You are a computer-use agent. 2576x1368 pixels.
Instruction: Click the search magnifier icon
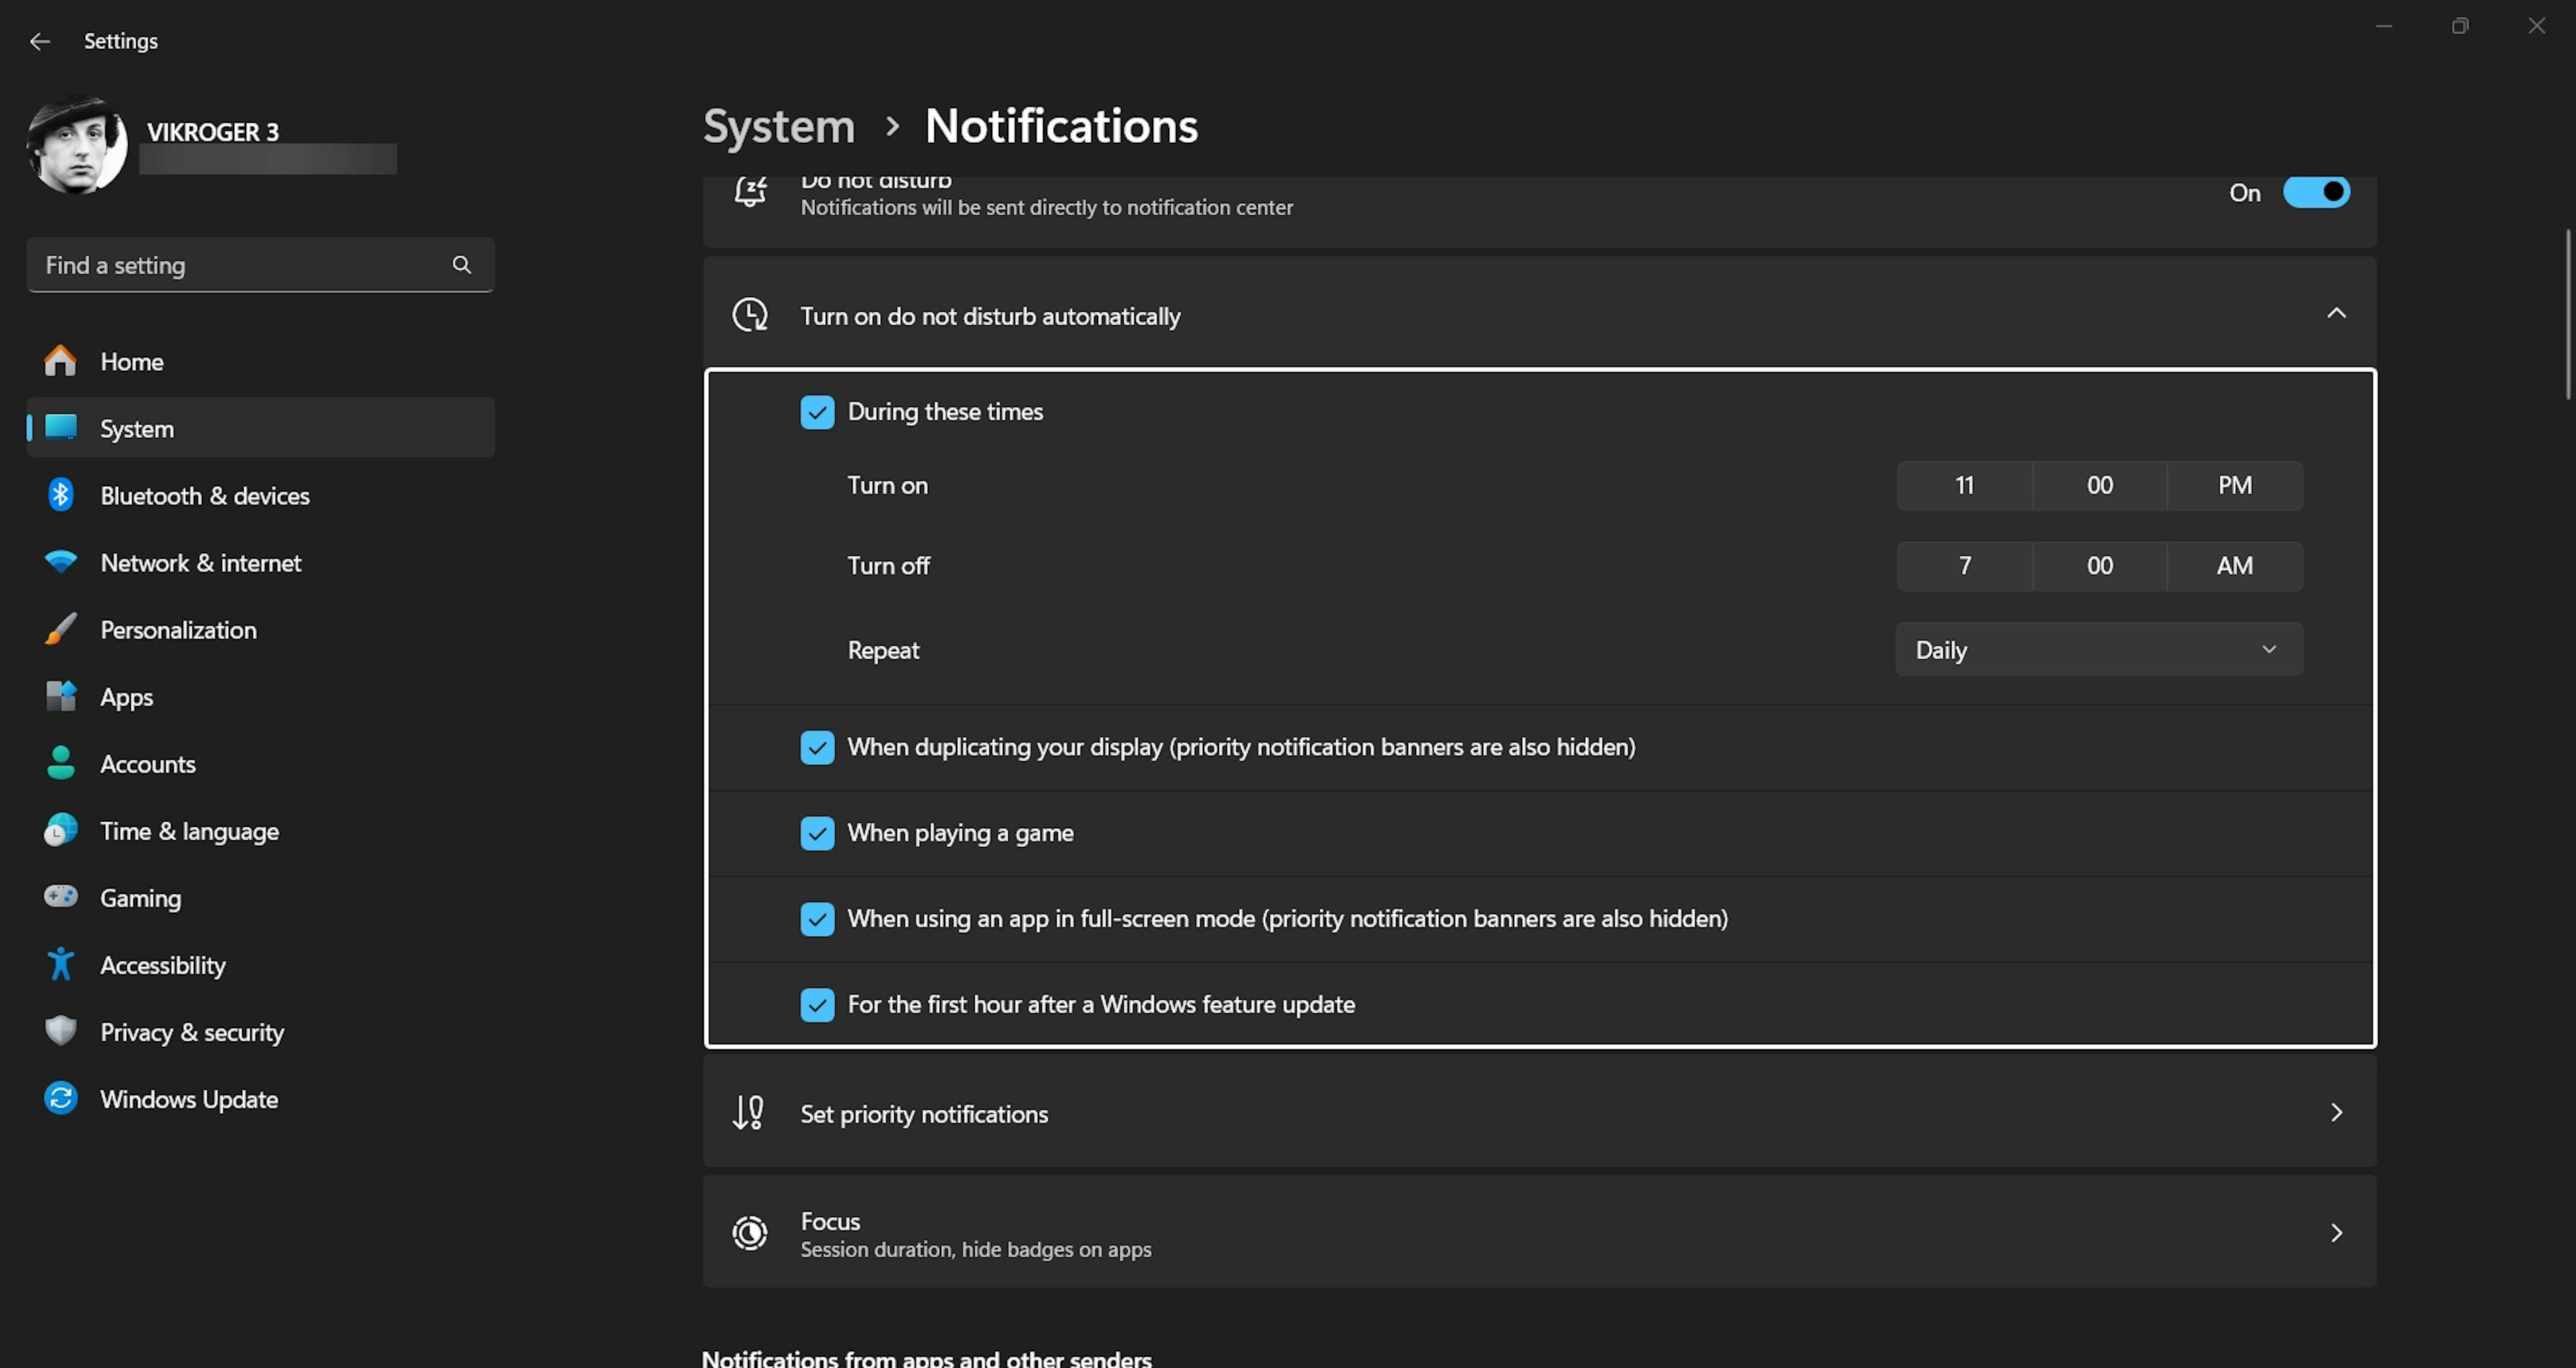coord(461,265)
